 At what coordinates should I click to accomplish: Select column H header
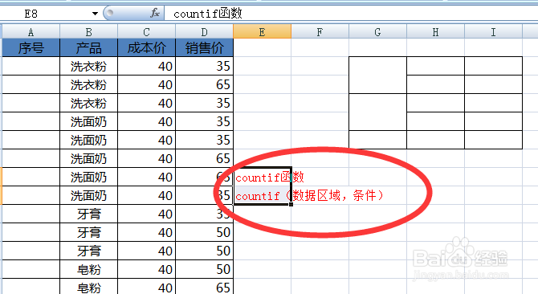point(435,32)
